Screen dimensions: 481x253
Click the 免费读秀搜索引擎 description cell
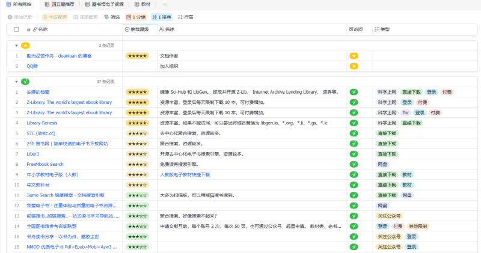252,165
